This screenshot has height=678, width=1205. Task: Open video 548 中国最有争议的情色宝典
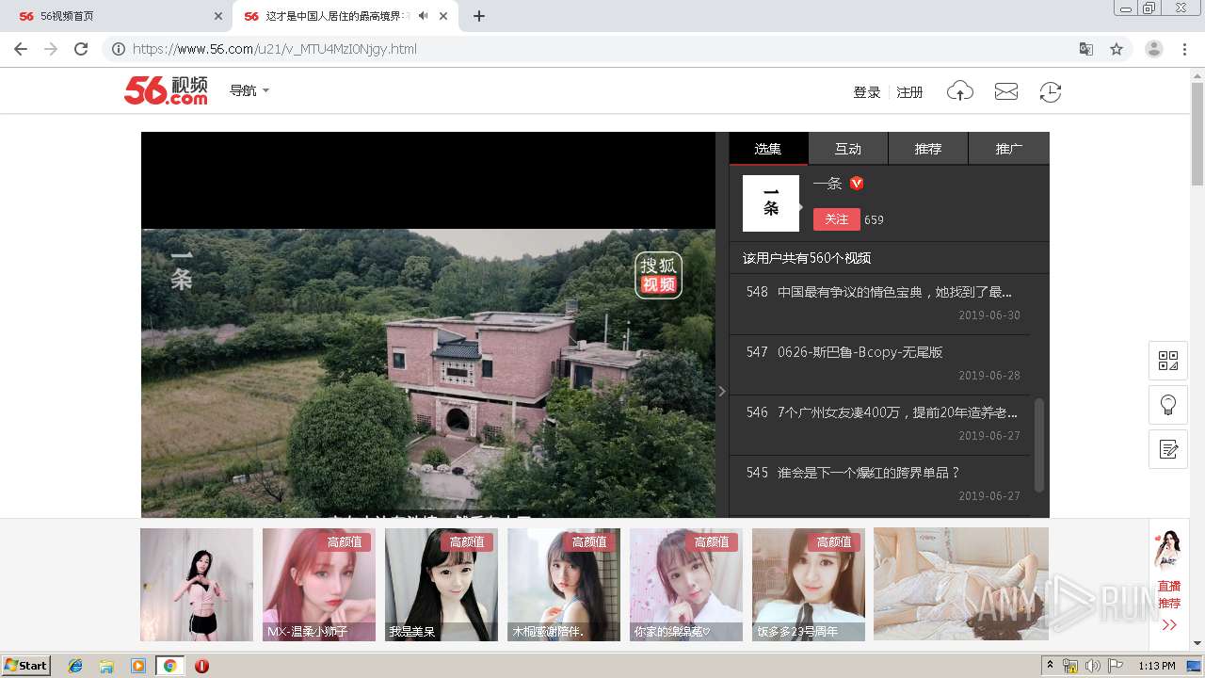point(879,303)
